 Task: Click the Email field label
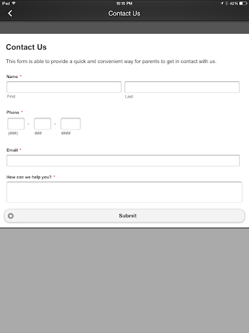click(x=12, y=150)
